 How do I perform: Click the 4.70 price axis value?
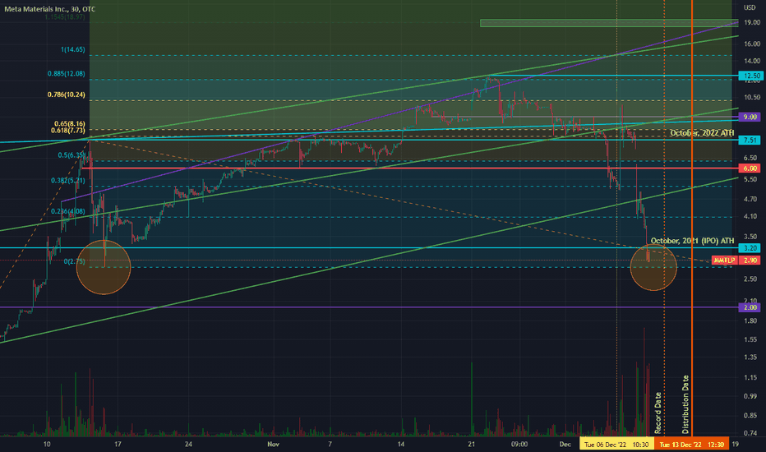click(x=750, y=200)
